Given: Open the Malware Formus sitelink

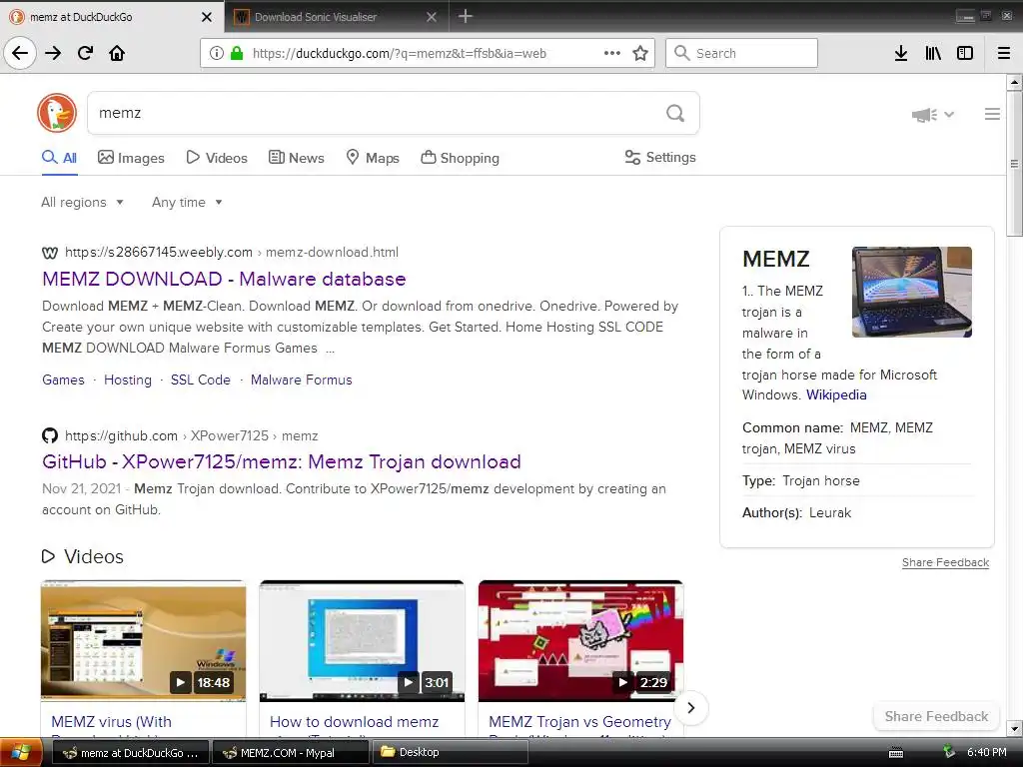Looking at the screenshot, I should 302,380.
